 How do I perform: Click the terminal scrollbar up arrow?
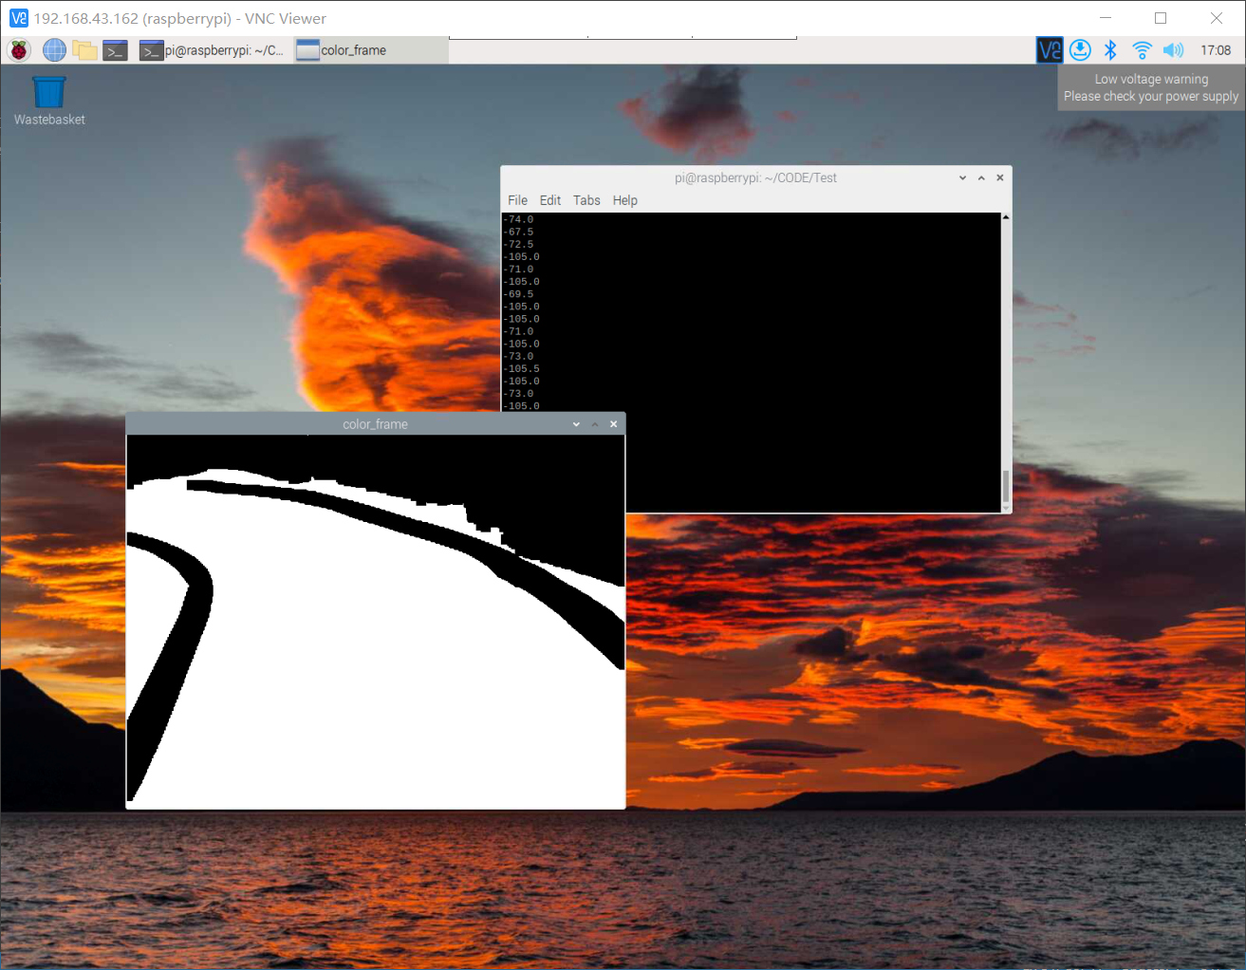pyautogui.click(x=1006, y=217)
